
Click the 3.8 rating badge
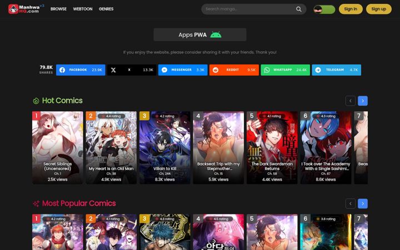coord(326,219)
